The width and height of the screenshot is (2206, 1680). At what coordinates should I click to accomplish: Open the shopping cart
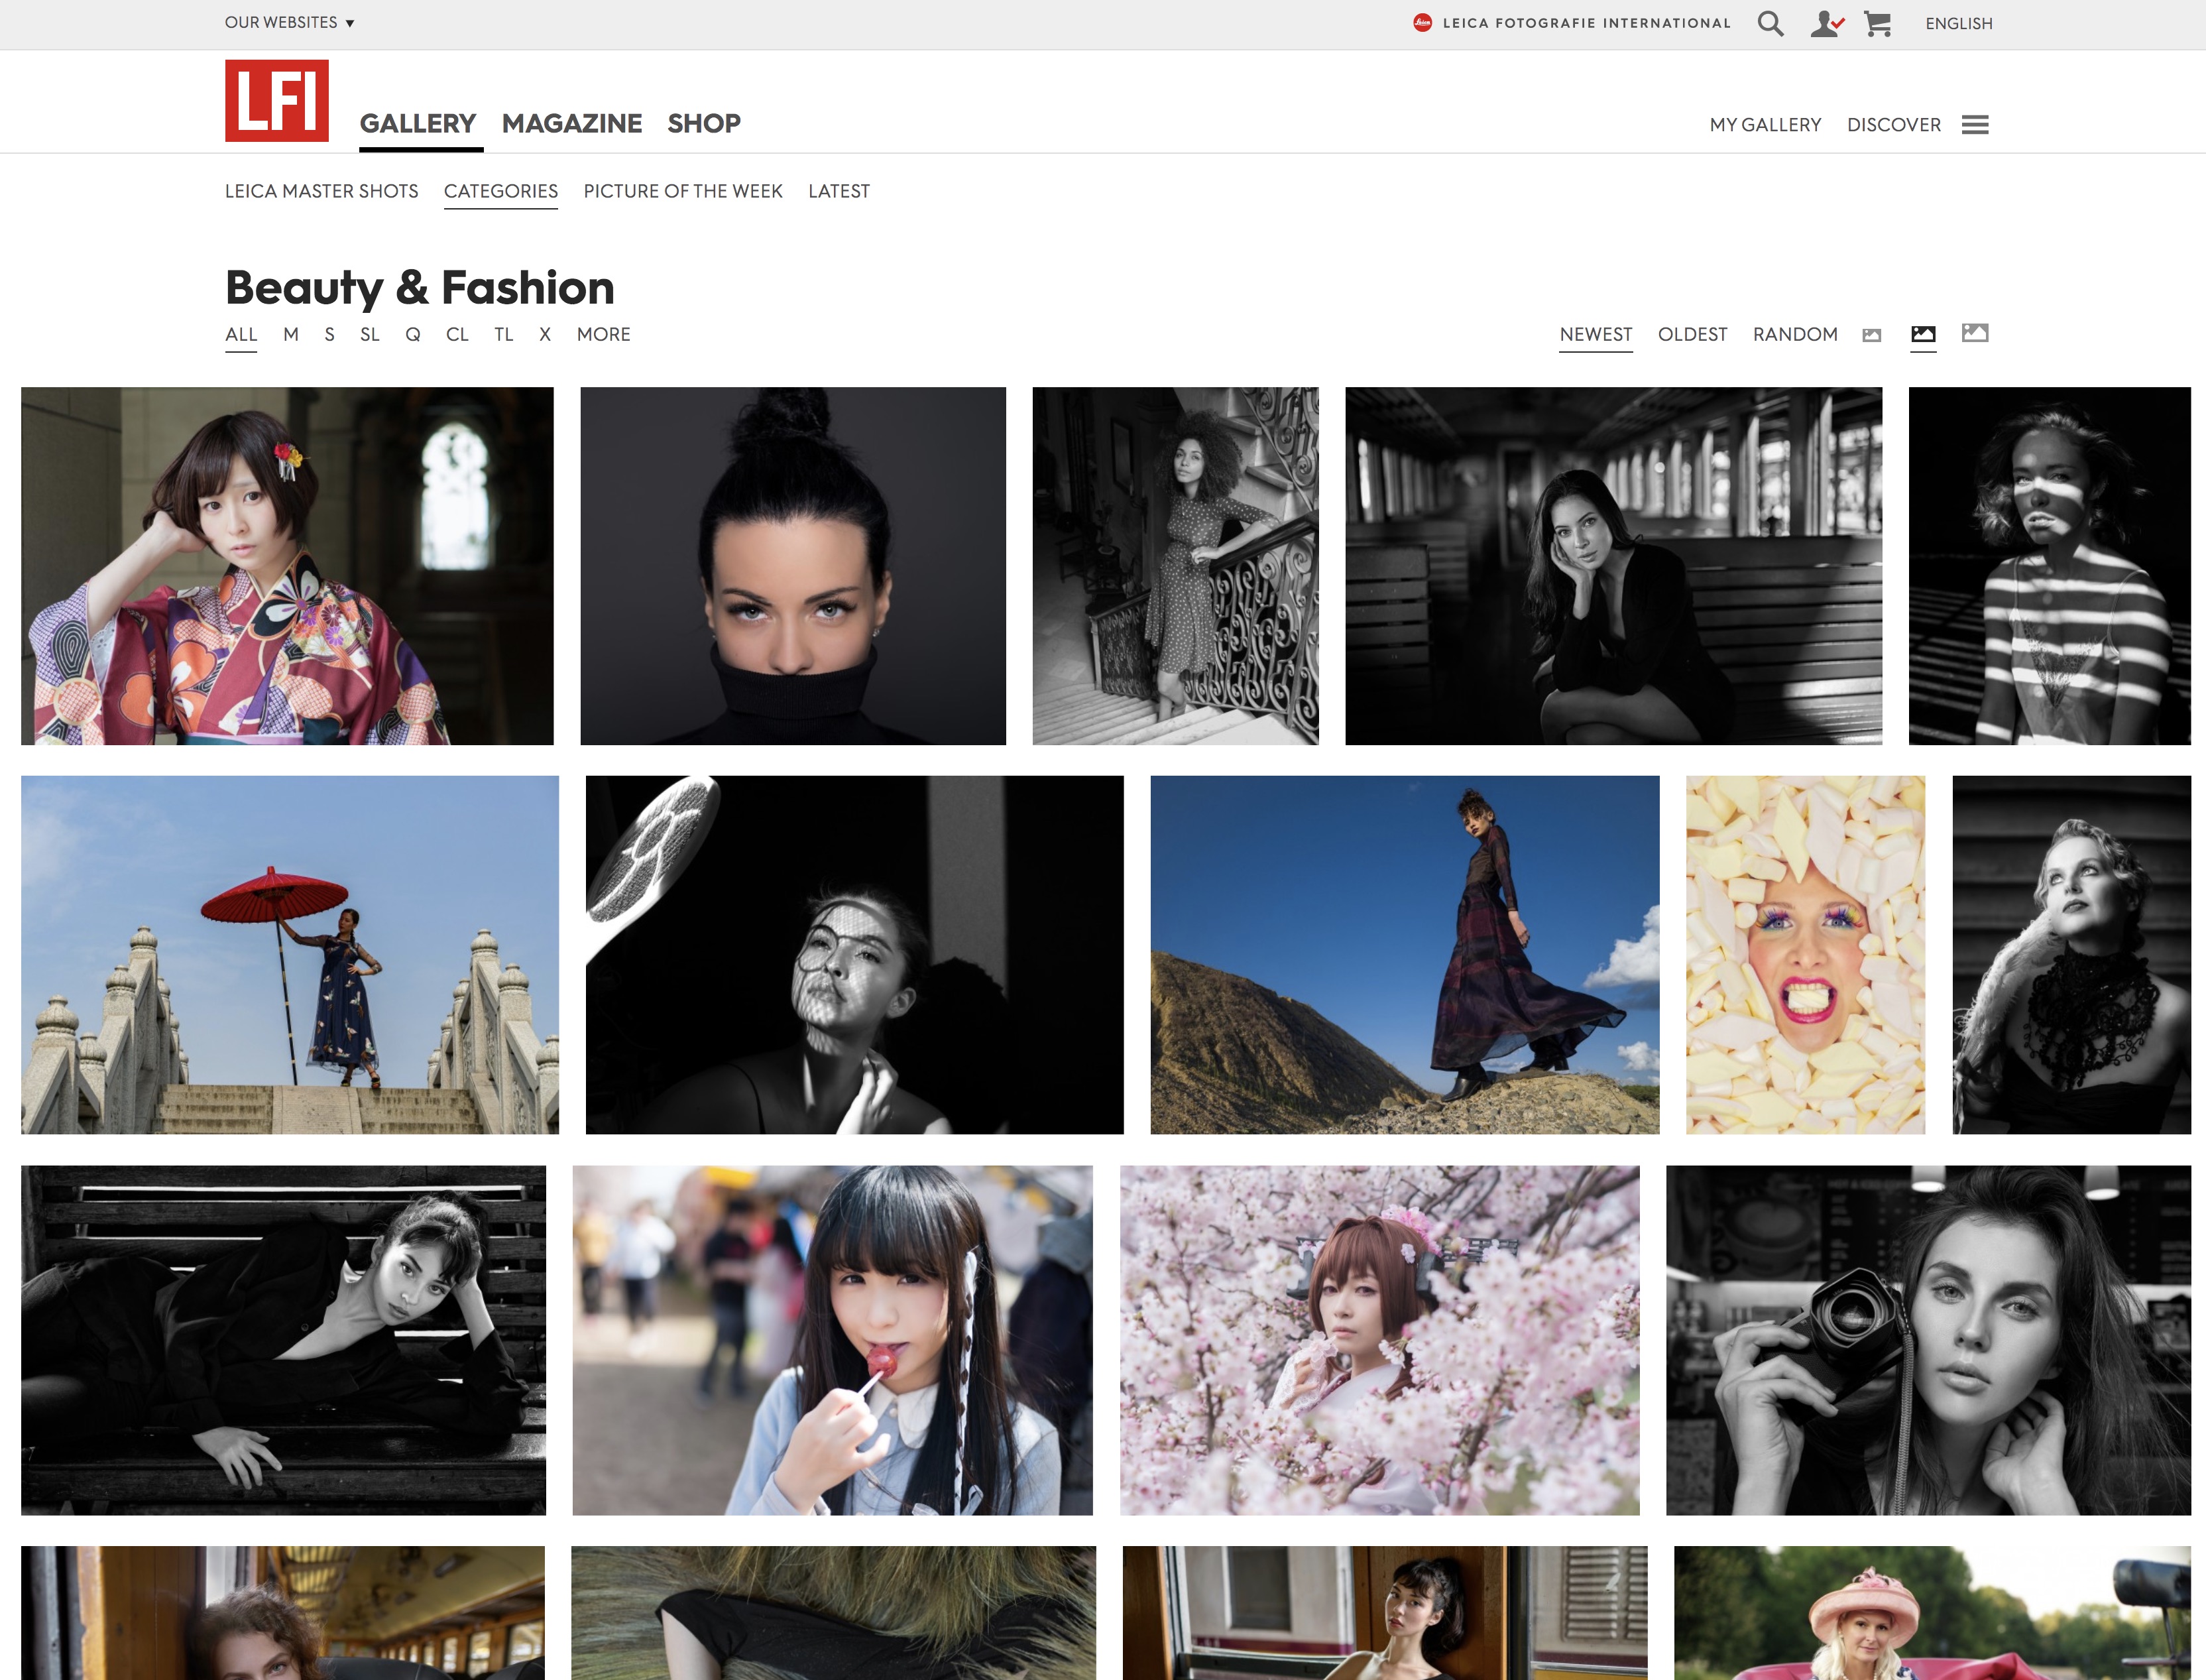pos(1877,23)
